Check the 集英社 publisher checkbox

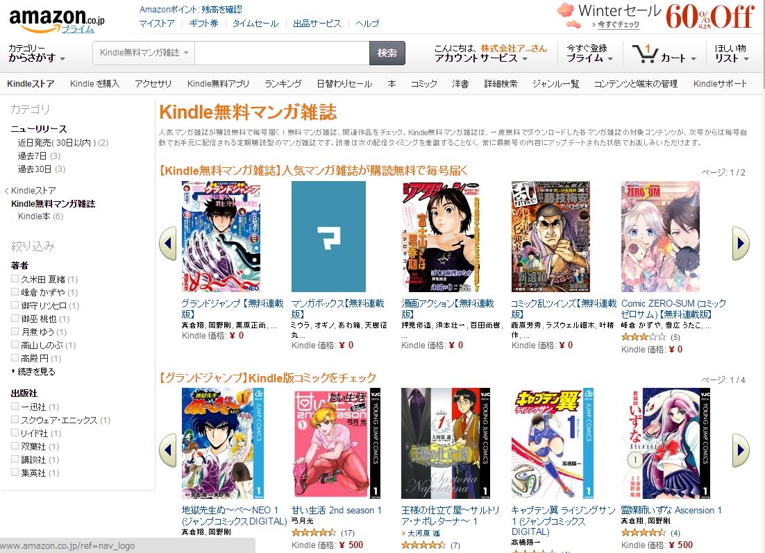click(15, 473)
